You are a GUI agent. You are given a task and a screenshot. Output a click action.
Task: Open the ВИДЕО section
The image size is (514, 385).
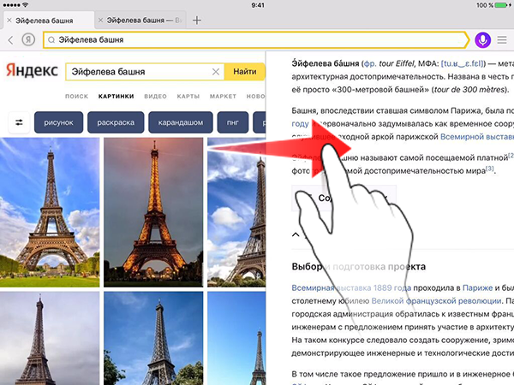[155, 96]
